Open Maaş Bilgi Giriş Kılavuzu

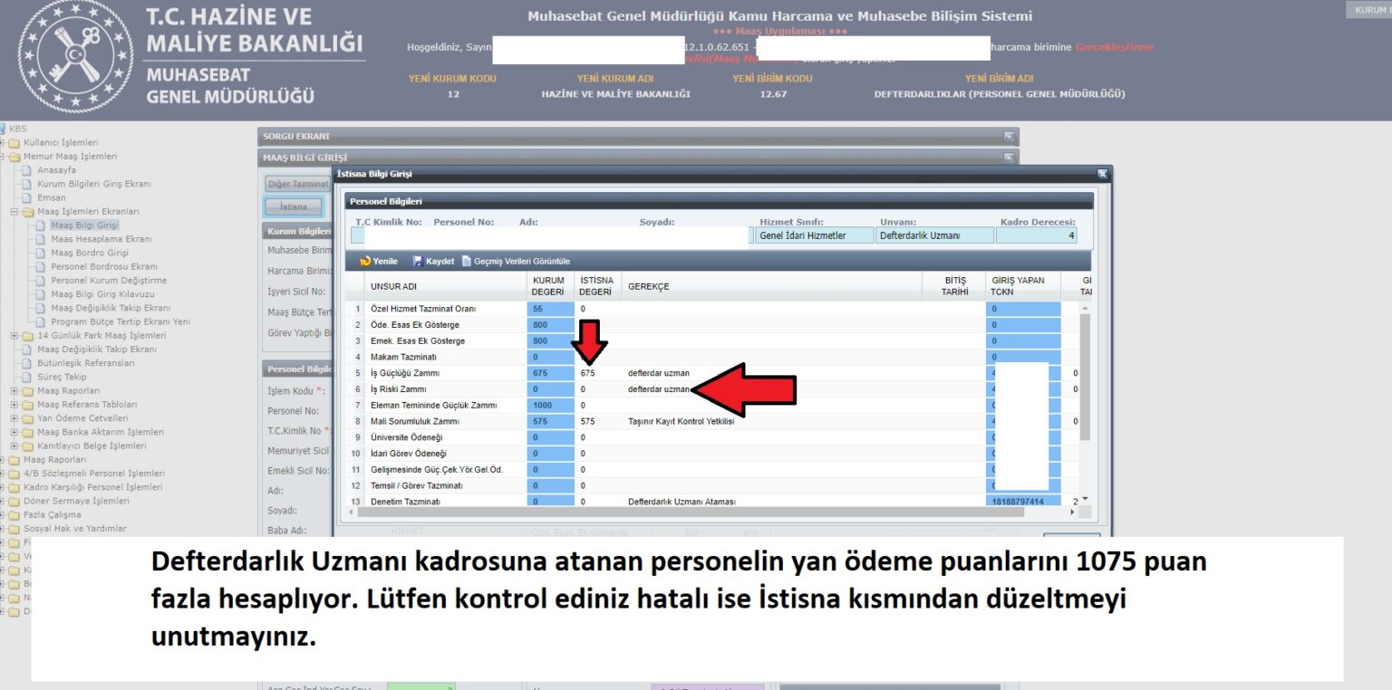click(102, 294)
